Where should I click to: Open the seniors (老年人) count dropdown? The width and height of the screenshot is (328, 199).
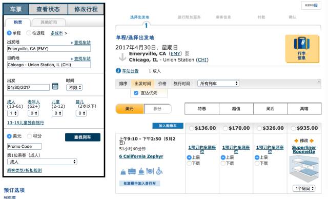(x=33, y=113)
